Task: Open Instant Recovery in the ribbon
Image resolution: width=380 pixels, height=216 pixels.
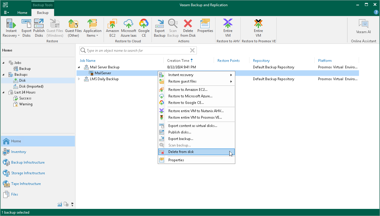Action: (11, 28)
